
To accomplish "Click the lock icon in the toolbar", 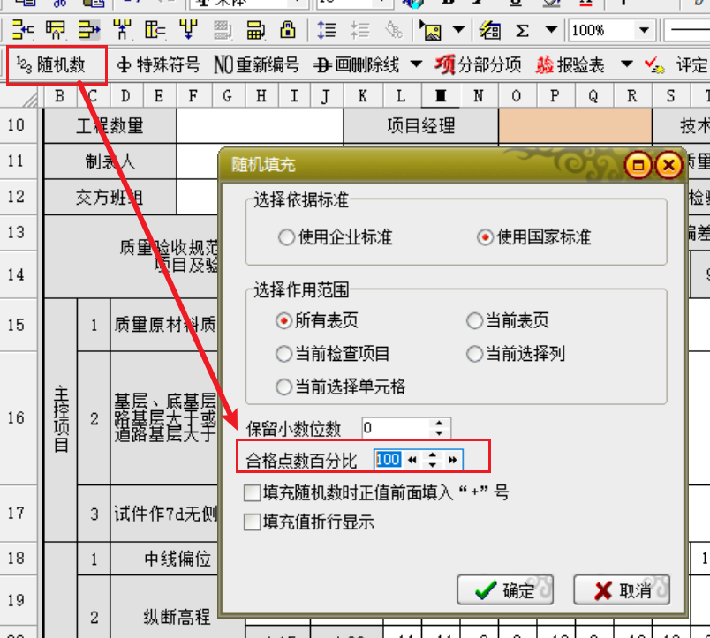I will pyautogui.click(x=287, y=31).
